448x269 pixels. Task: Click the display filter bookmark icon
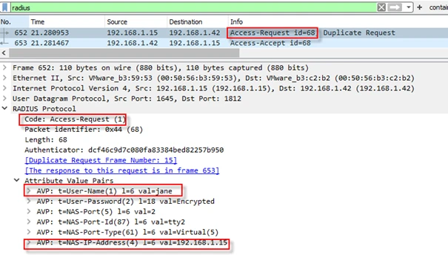[x=5, y=7]
